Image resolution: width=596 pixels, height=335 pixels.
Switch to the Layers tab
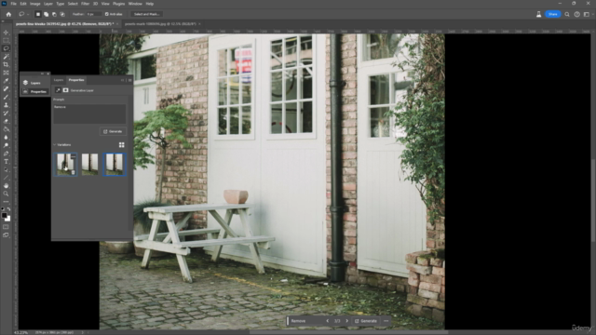pyautogui.click(x=59, y=80)
